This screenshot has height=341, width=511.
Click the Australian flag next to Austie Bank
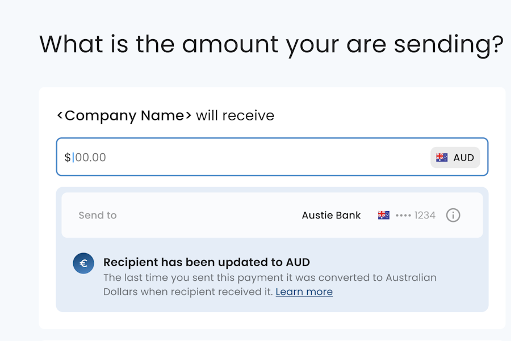pos(384,216)
